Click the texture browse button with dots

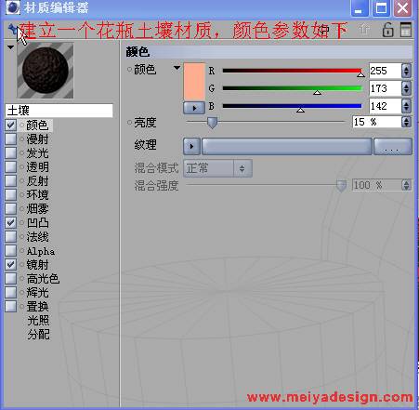(x=393, y=146)
